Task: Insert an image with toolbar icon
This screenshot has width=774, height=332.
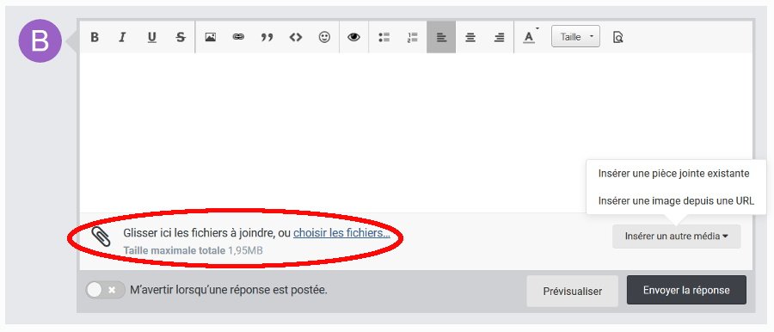Action: click(x=211, y=37)
